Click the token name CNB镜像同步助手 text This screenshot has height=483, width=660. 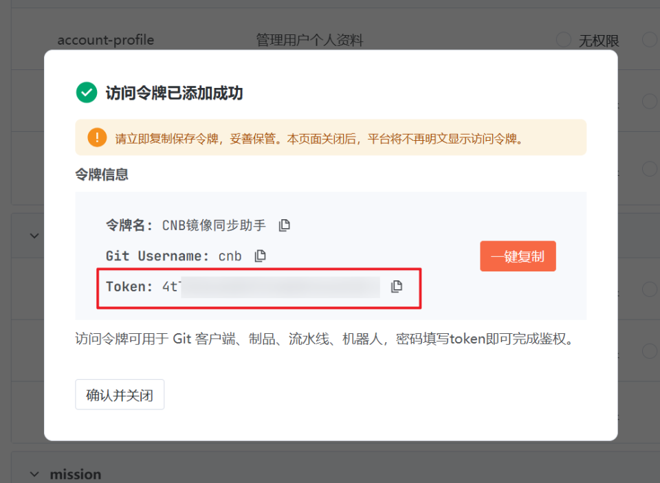pyautogui.click(x=214, y=225)
